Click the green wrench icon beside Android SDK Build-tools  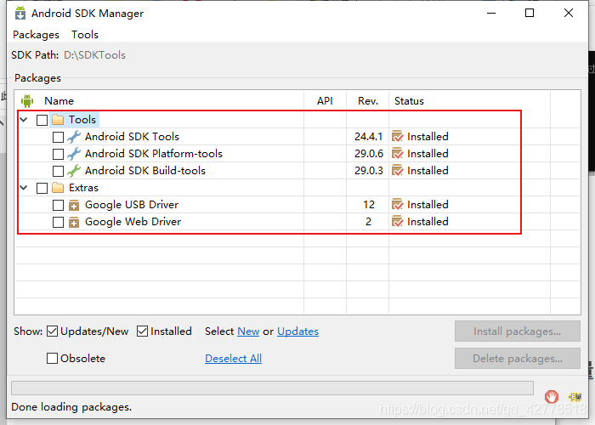74,171
